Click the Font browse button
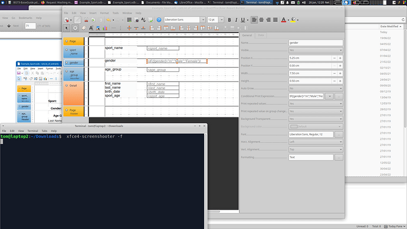407x229 pixels. (339, 134)
